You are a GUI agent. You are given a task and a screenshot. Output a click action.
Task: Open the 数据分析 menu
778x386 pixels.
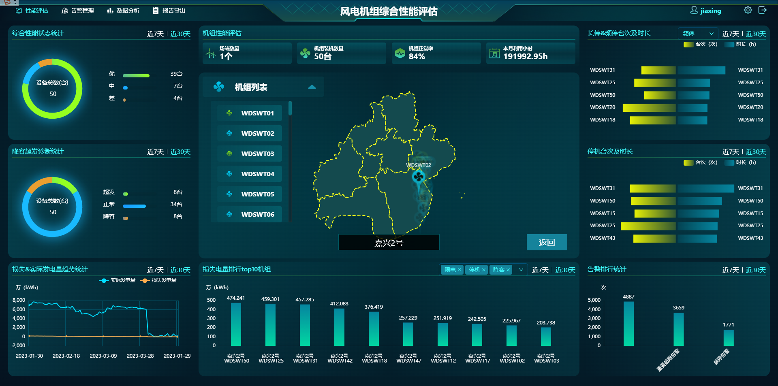[x=123, y=11]
